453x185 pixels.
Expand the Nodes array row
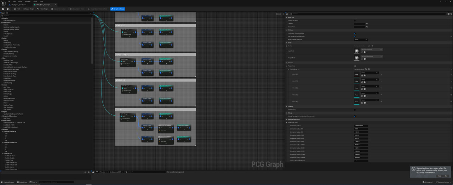[287, 46]
